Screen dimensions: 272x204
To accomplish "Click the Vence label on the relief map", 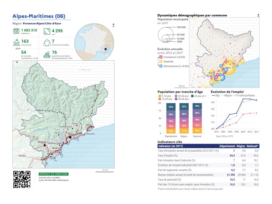I will [x=57, y=133].
